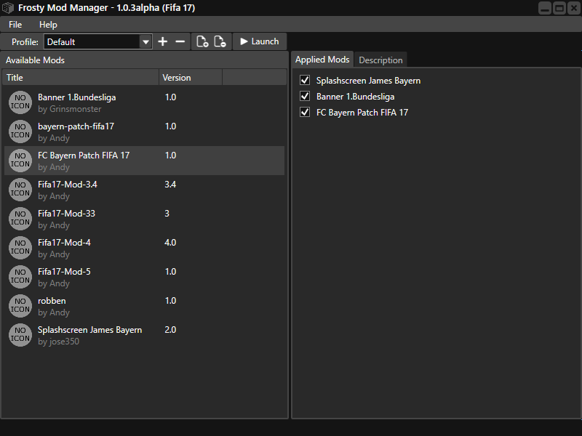Select Banner 1.Bundesliga title in Available Mods list
The image size is (582, 436).
click(x=77, y=97)
